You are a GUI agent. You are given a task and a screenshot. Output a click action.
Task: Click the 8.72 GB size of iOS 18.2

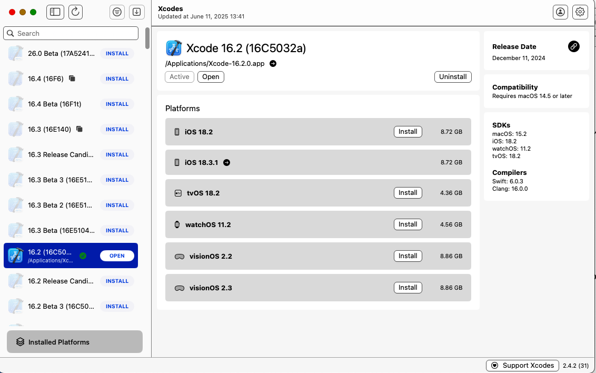[x=451, y=132]
